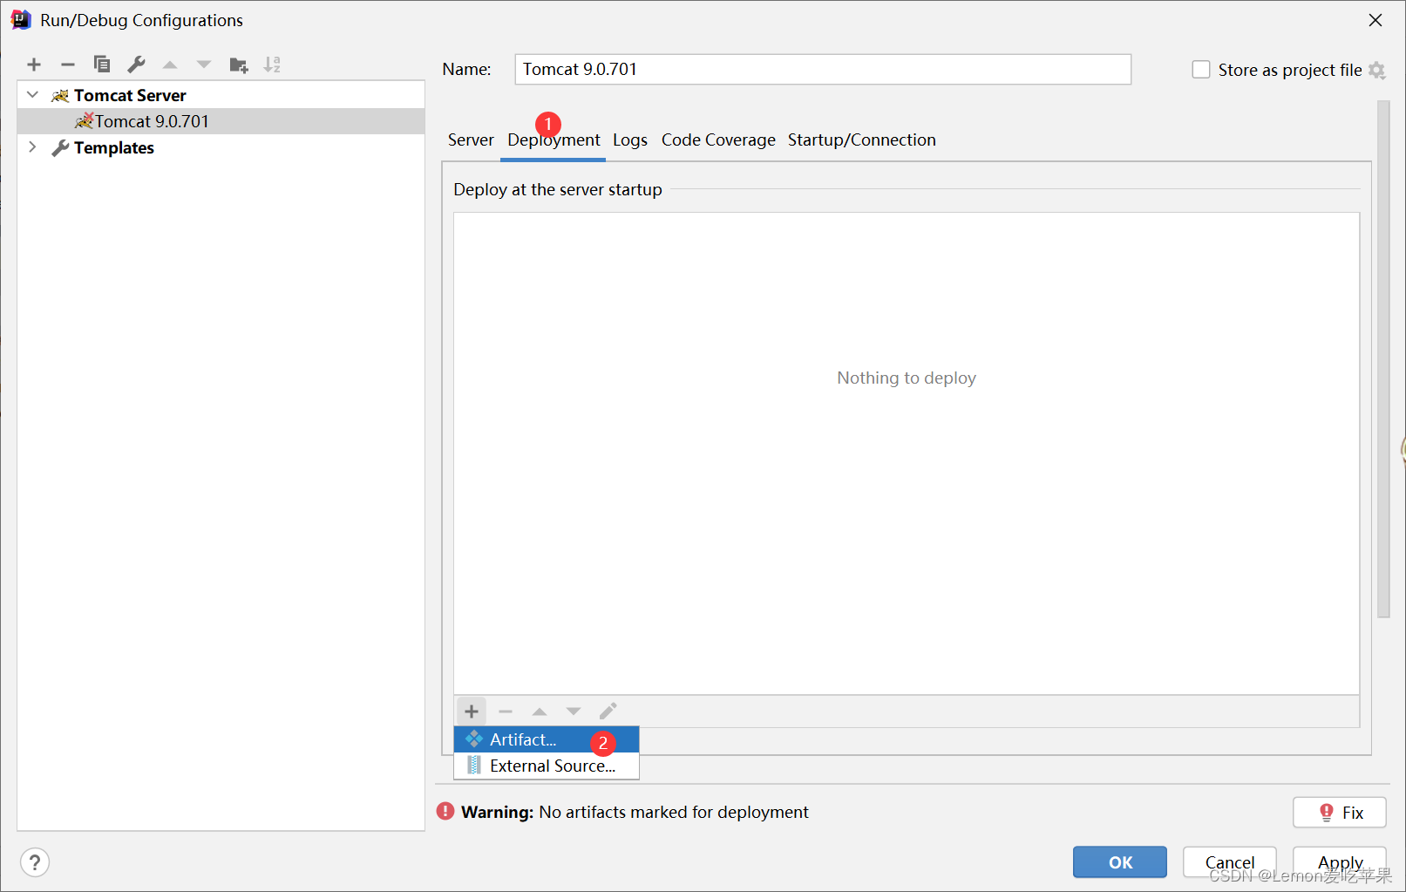Click the Fix button
Image resolution: width=1406 pixels, height=892 pixels.
[x=1339, y=813]
